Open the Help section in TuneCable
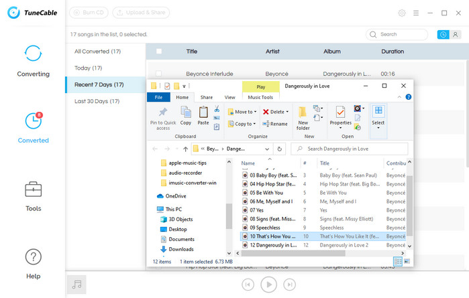This screenshot has height=298, width=469. point(33,264)
